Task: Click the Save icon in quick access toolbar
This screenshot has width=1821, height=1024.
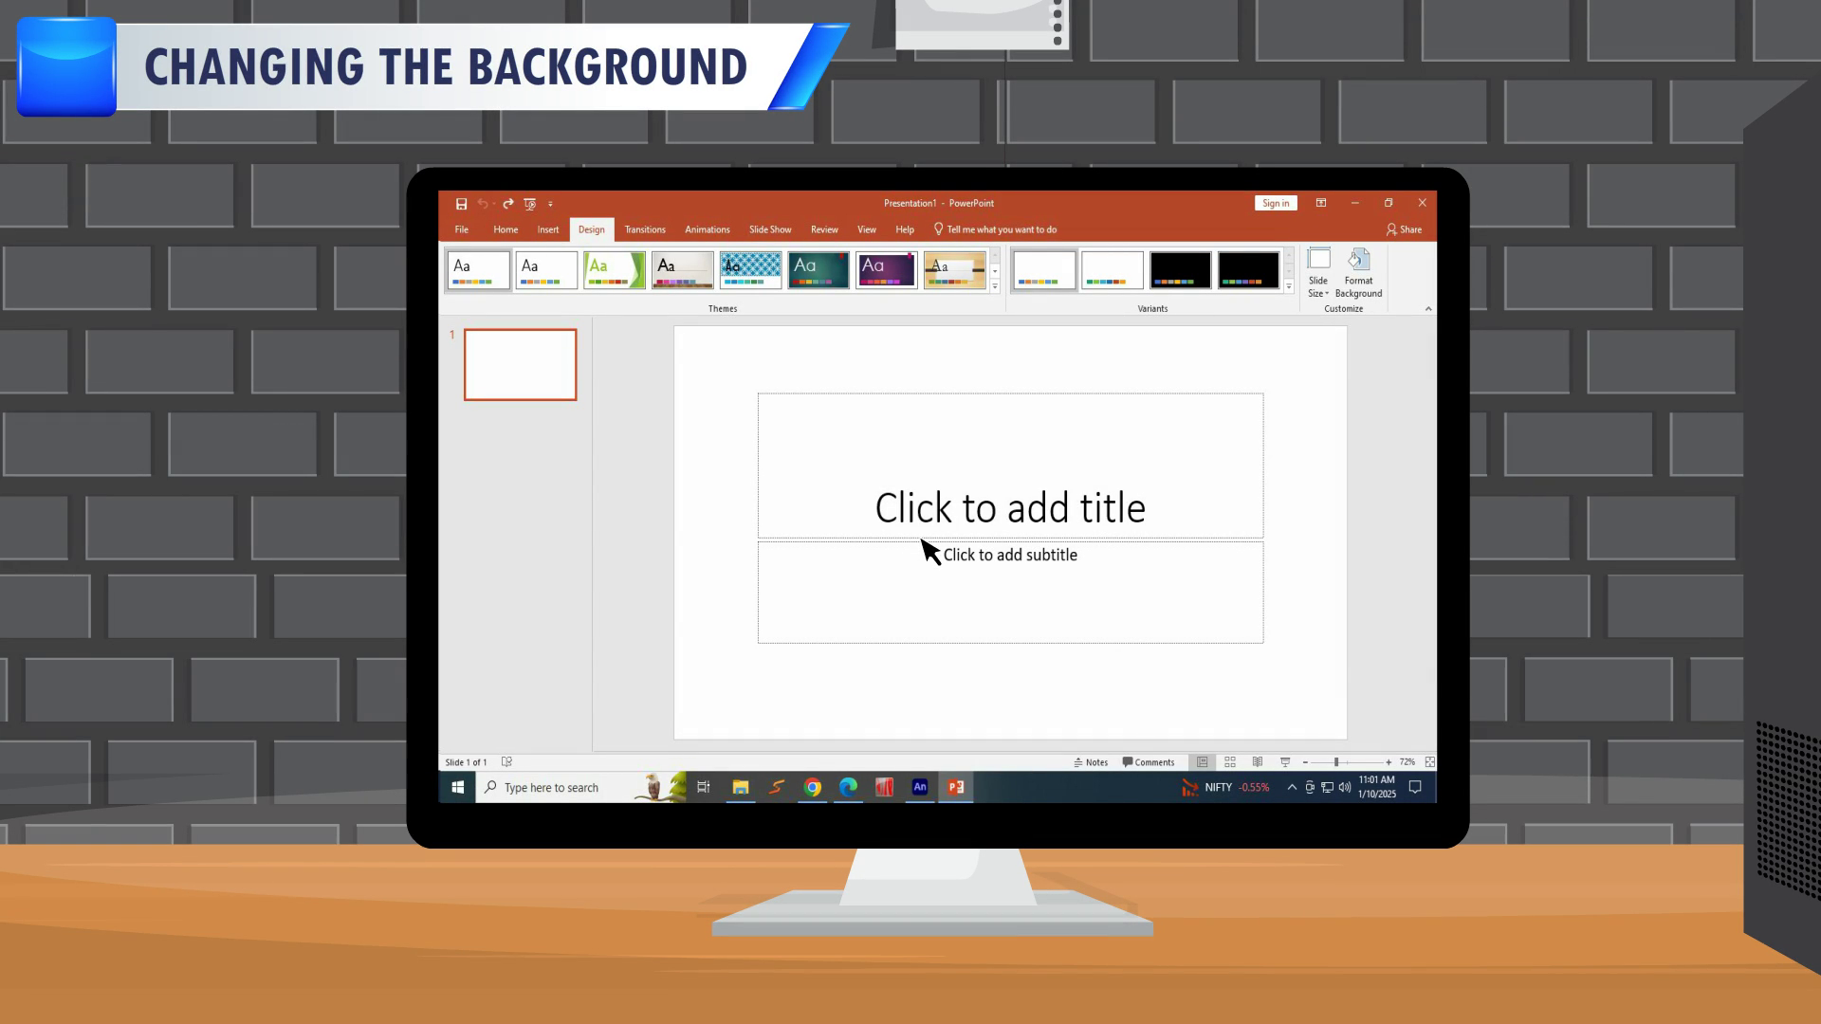Action: [461, 204]
